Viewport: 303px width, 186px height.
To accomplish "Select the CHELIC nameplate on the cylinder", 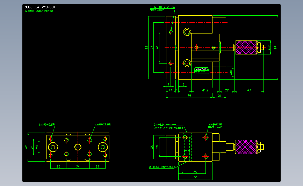I will tap(202, 70).
